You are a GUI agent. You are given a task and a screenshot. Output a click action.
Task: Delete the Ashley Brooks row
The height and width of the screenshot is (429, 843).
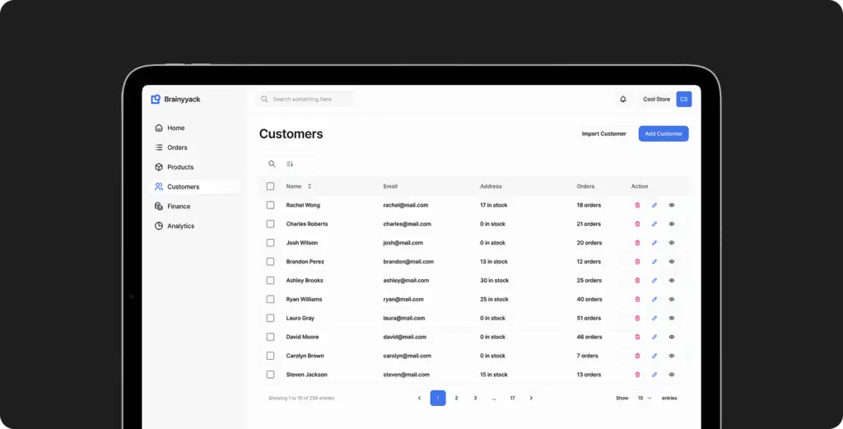click(x=637, y=280)
